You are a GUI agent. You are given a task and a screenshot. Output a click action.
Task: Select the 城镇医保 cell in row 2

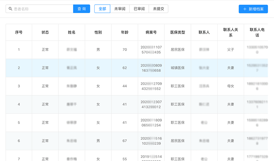coord(177,68)
